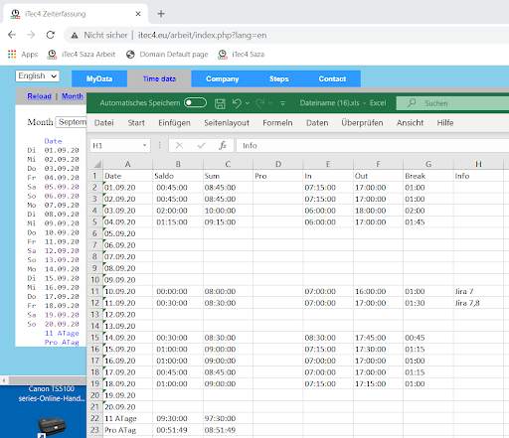509x438 pixels.
Task: Select row 11 header
Action: click(95, 291)
